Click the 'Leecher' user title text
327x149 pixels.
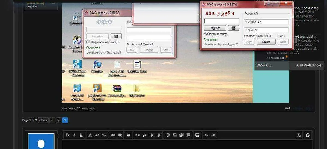pos(32,7)
